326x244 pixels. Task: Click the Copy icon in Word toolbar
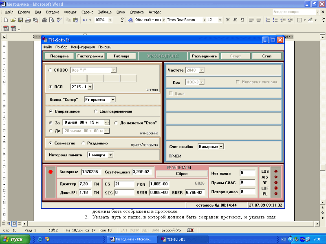click(68, 20)
